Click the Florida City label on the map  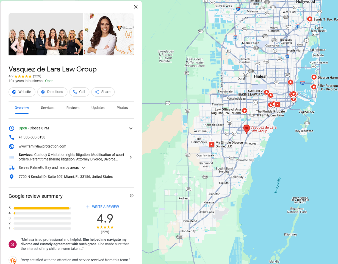click(188, 231)
